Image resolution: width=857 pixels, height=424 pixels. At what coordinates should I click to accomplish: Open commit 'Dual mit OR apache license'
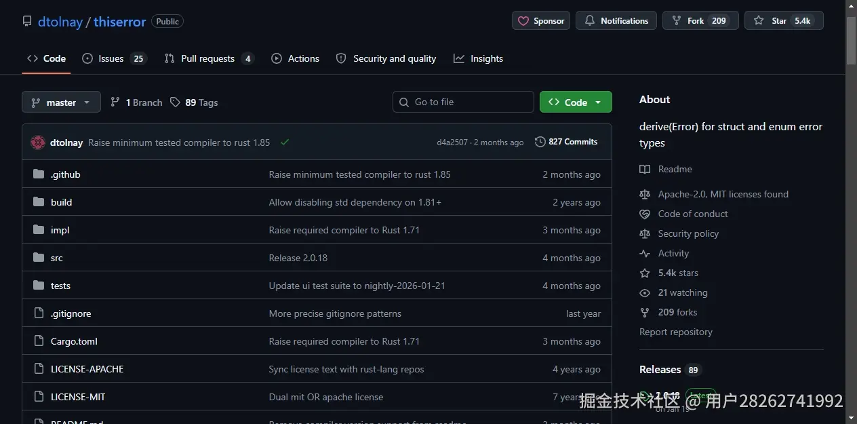coord(326,397)
